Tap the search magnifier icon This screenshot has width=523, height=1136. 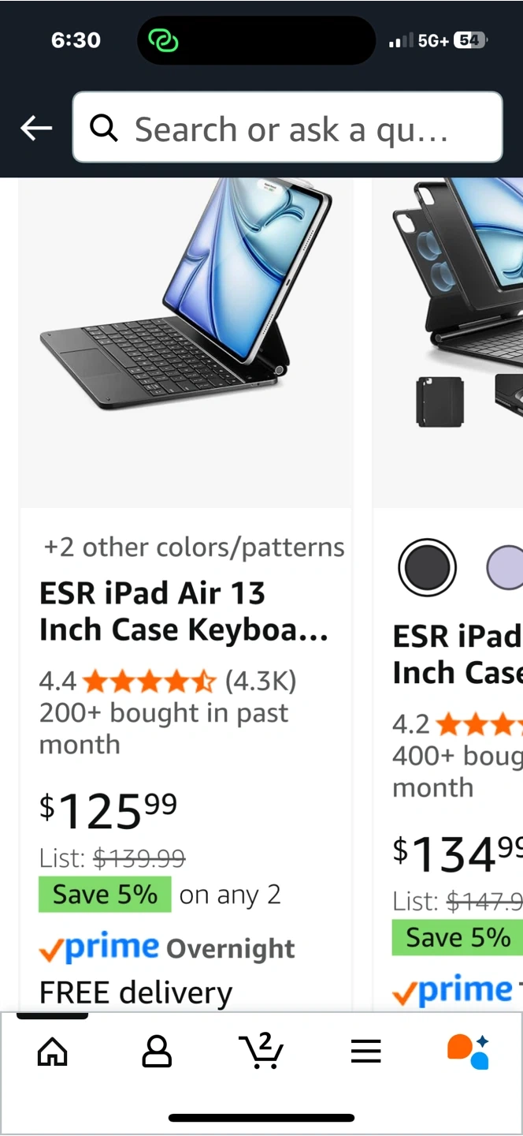click(103, 128)
